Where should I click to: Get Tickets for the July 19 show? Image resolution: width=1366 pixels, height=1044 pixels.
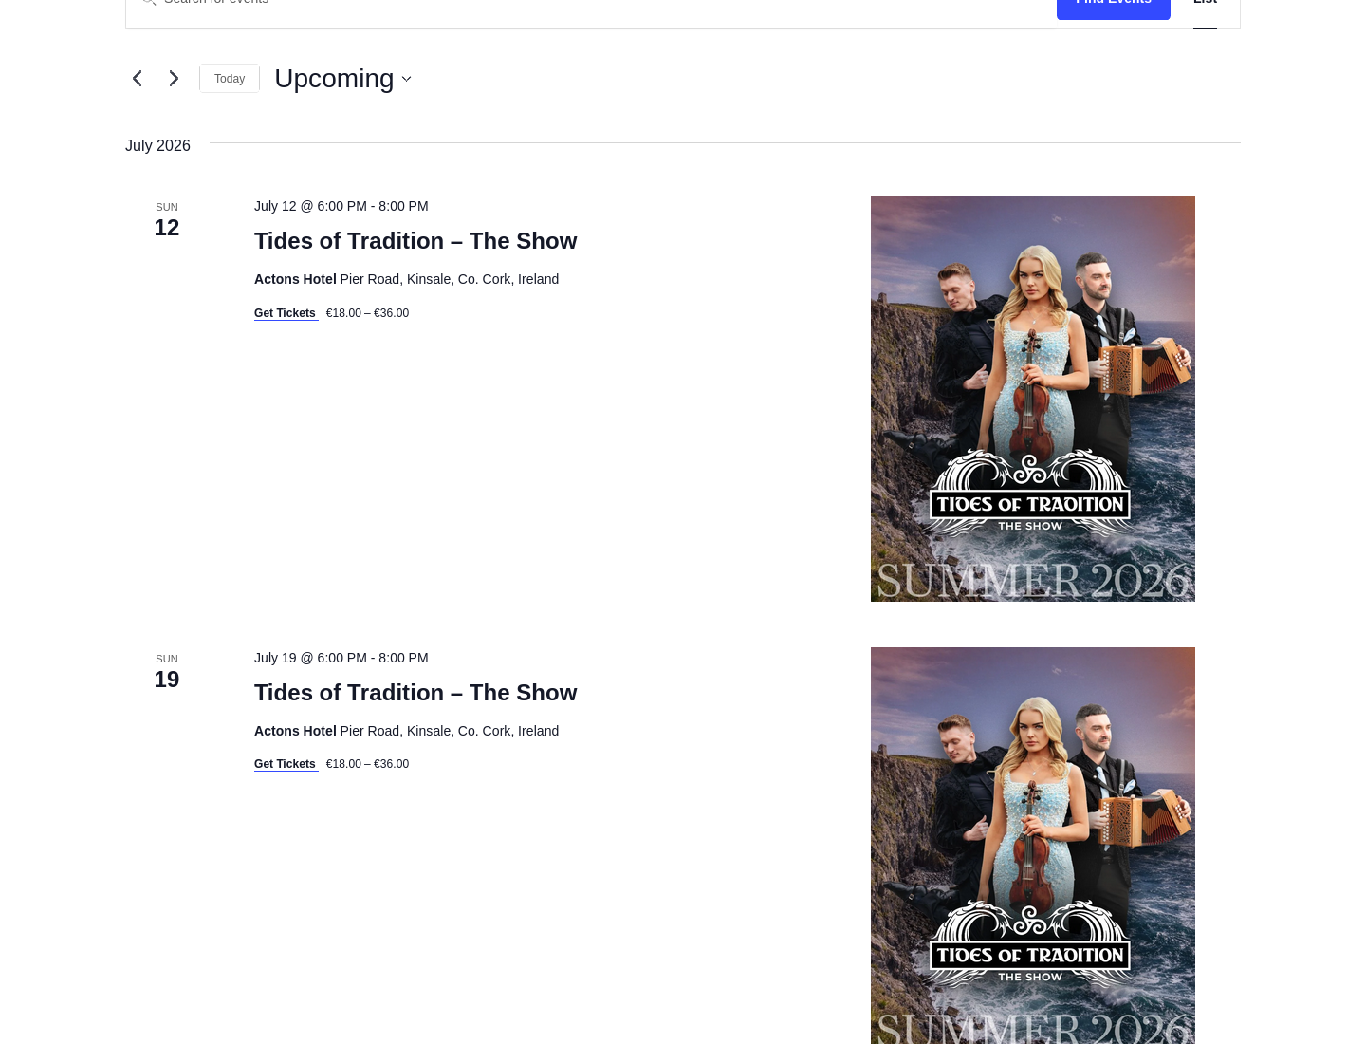point(286,764)
